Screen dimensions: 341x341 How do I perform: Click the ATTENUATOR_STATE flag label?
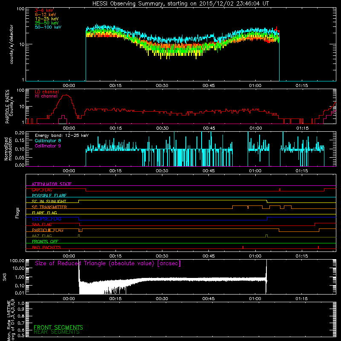point(52,184)
